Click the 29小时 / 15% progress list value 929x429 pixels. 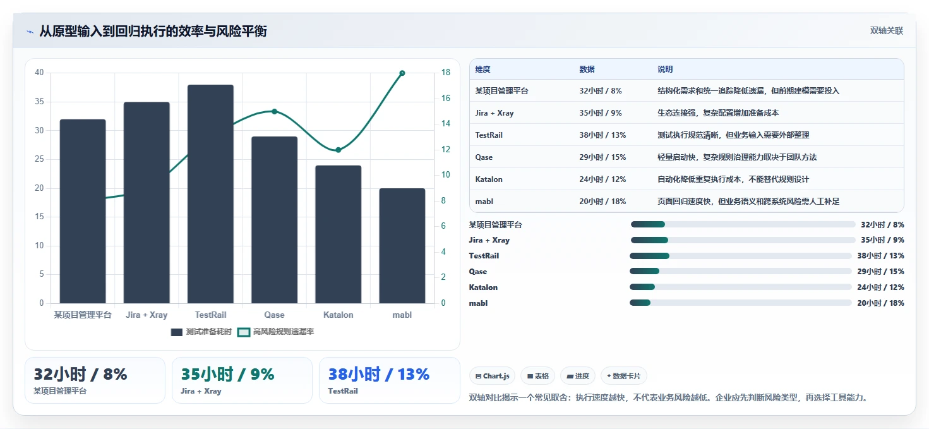880,272
